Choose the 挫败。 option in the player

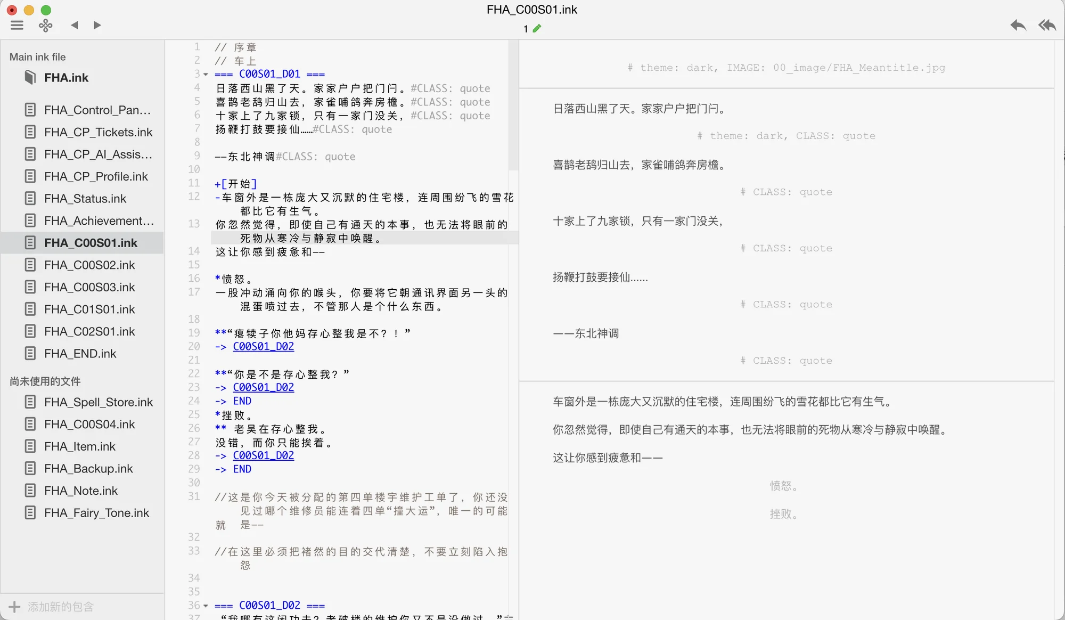(x=783, y=514)
